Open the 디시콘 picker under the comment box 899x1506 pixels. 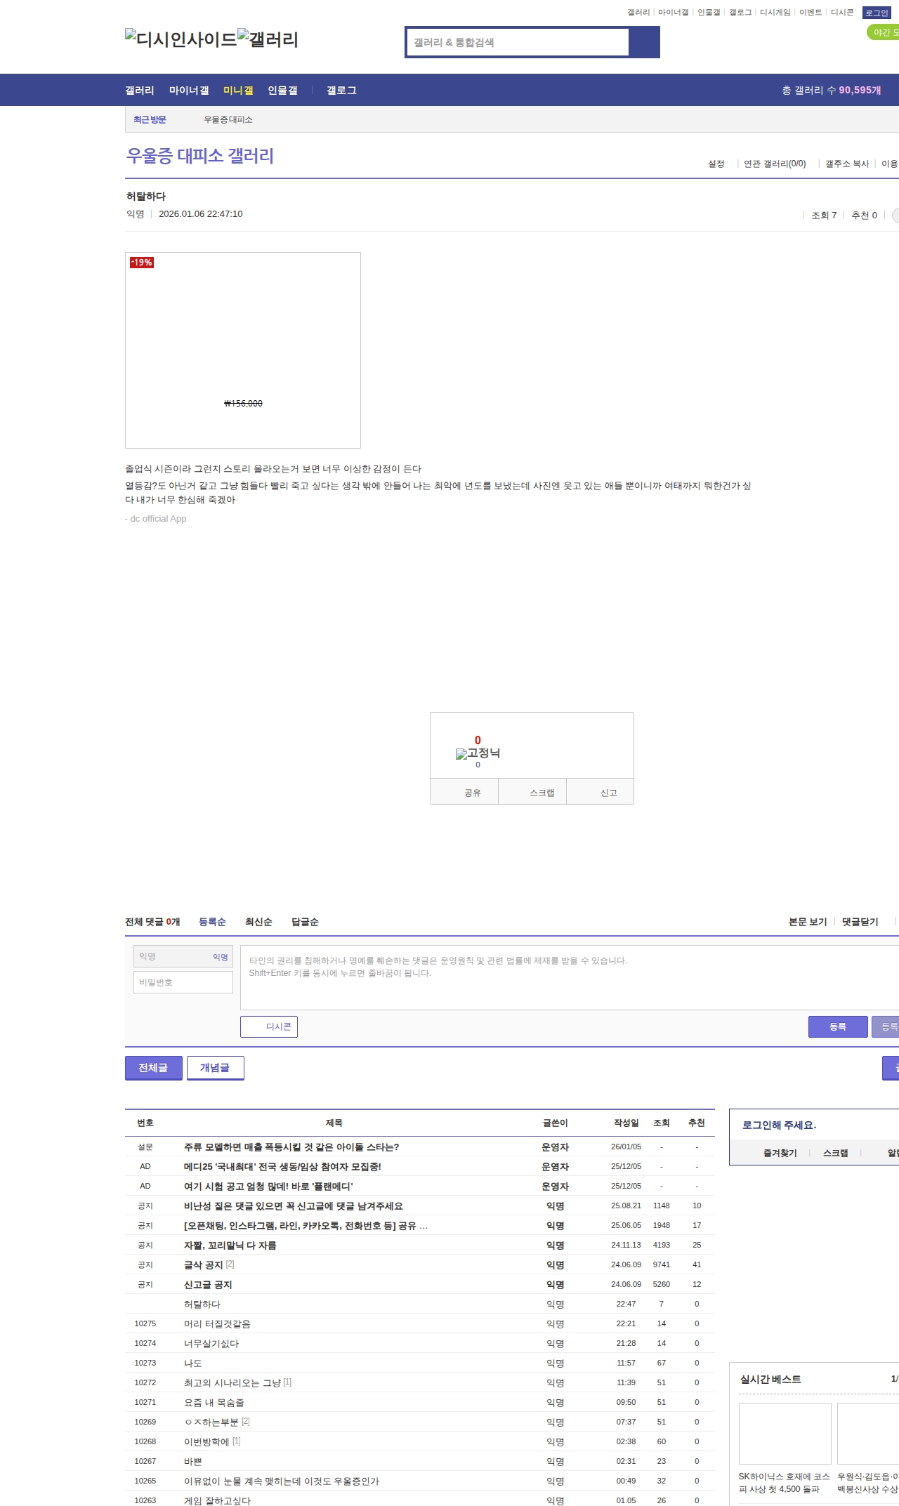[x=269, y=1026]
